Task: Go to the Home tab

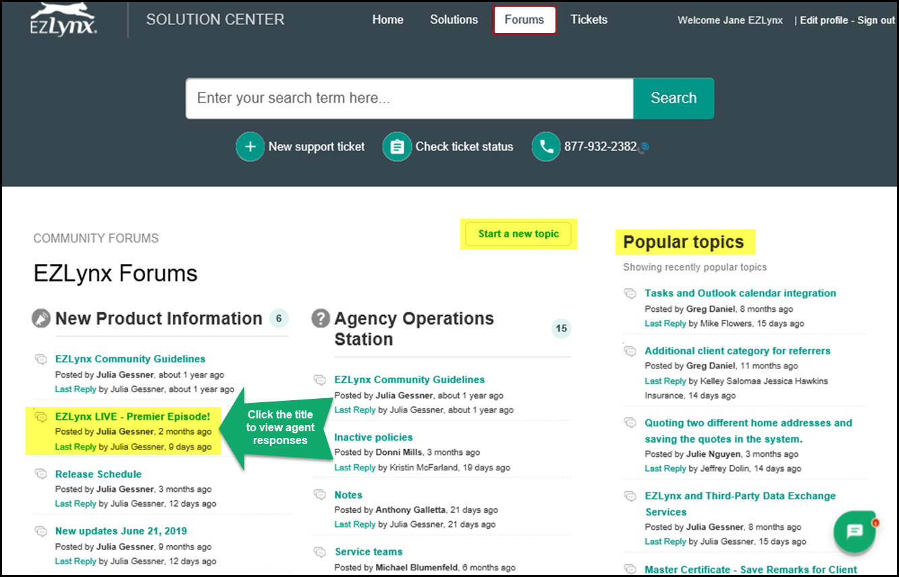Action: 388,20
